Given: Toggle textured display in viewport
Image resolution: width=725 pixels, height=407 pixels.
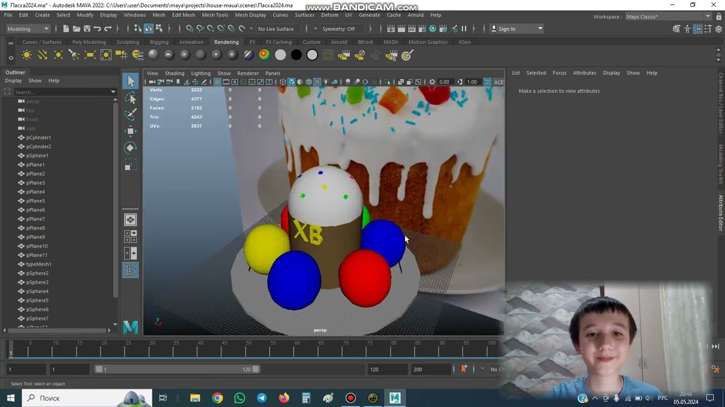Looking at the screenshot, I should pos(317,82).
